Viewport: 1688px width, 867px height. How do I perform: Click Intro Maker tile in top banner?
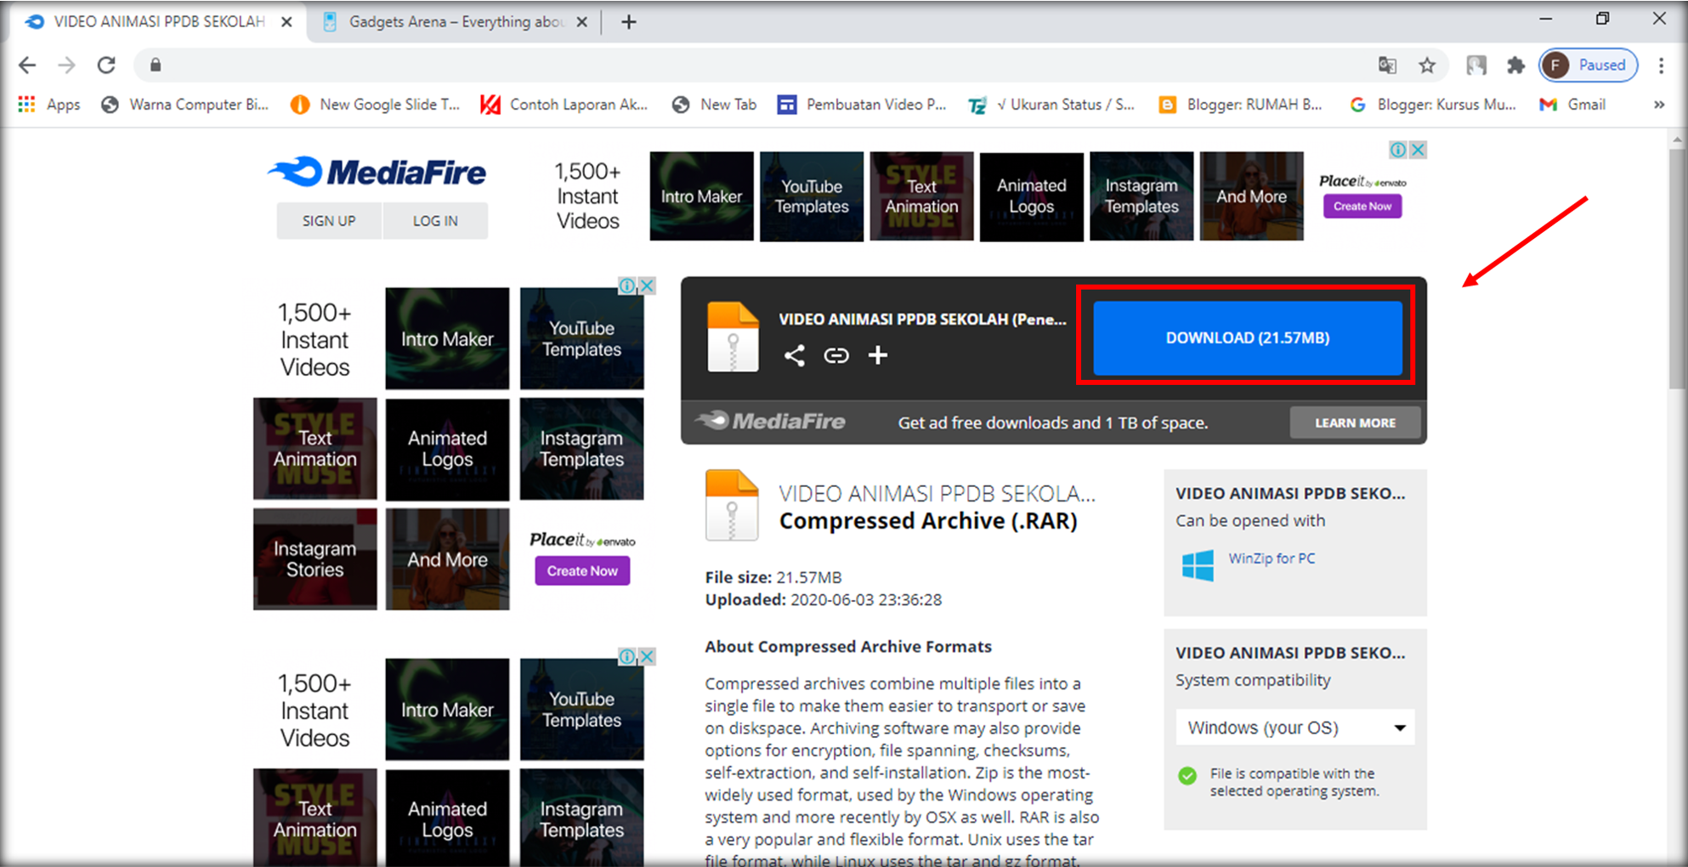(x=701, y=196)
